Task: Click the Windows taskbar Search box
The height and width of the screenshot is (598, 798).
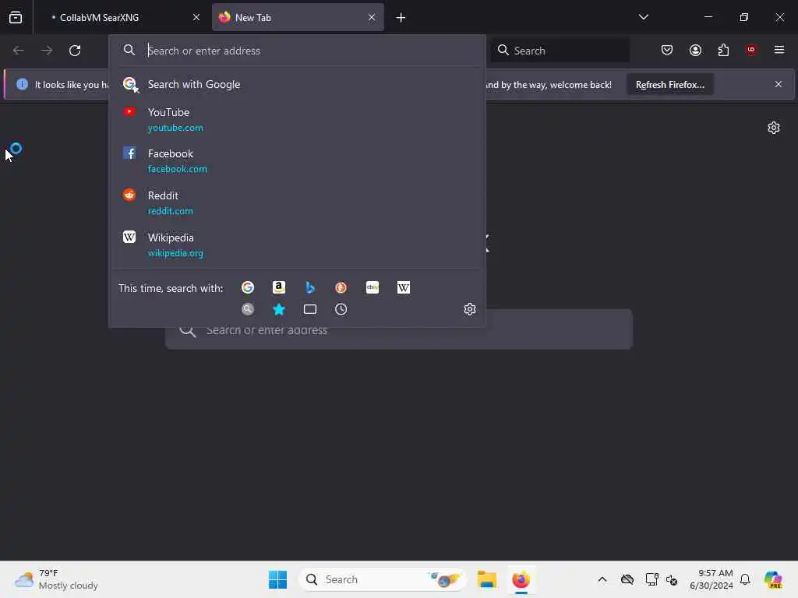Action: (383, 579)
